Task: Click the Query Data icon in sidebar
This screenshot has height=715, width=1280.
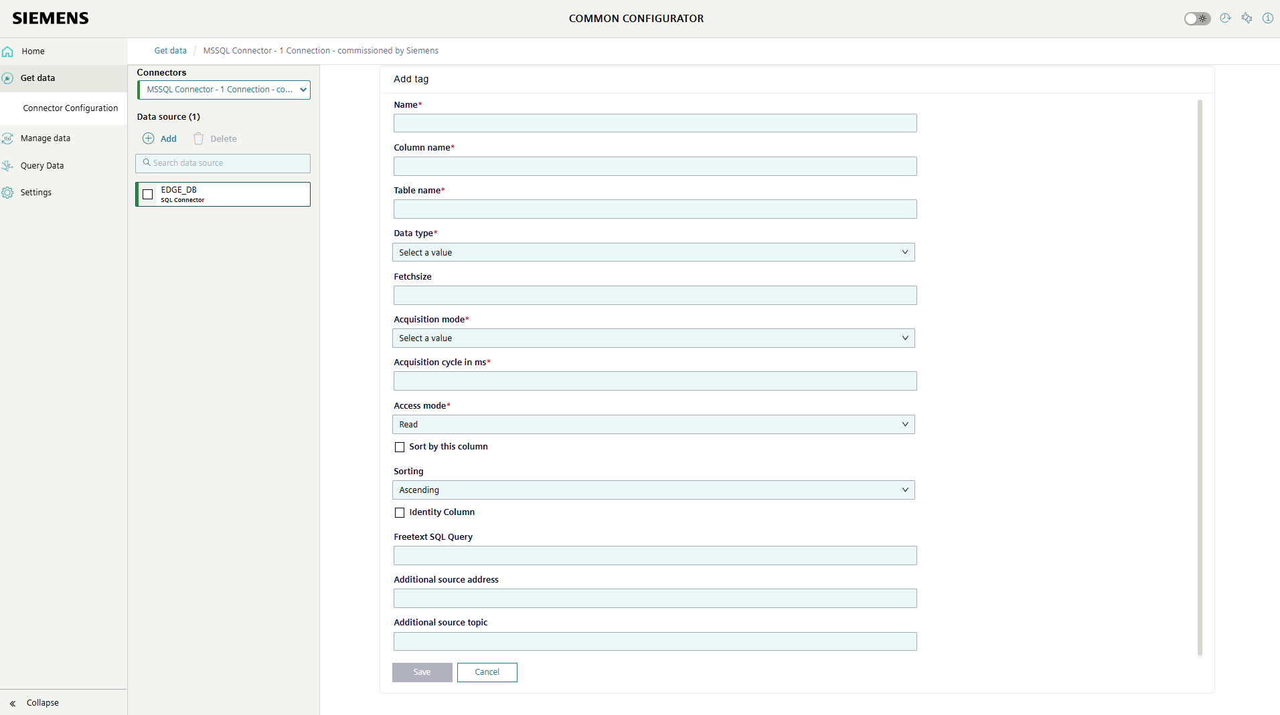Action: click(8, 166)
